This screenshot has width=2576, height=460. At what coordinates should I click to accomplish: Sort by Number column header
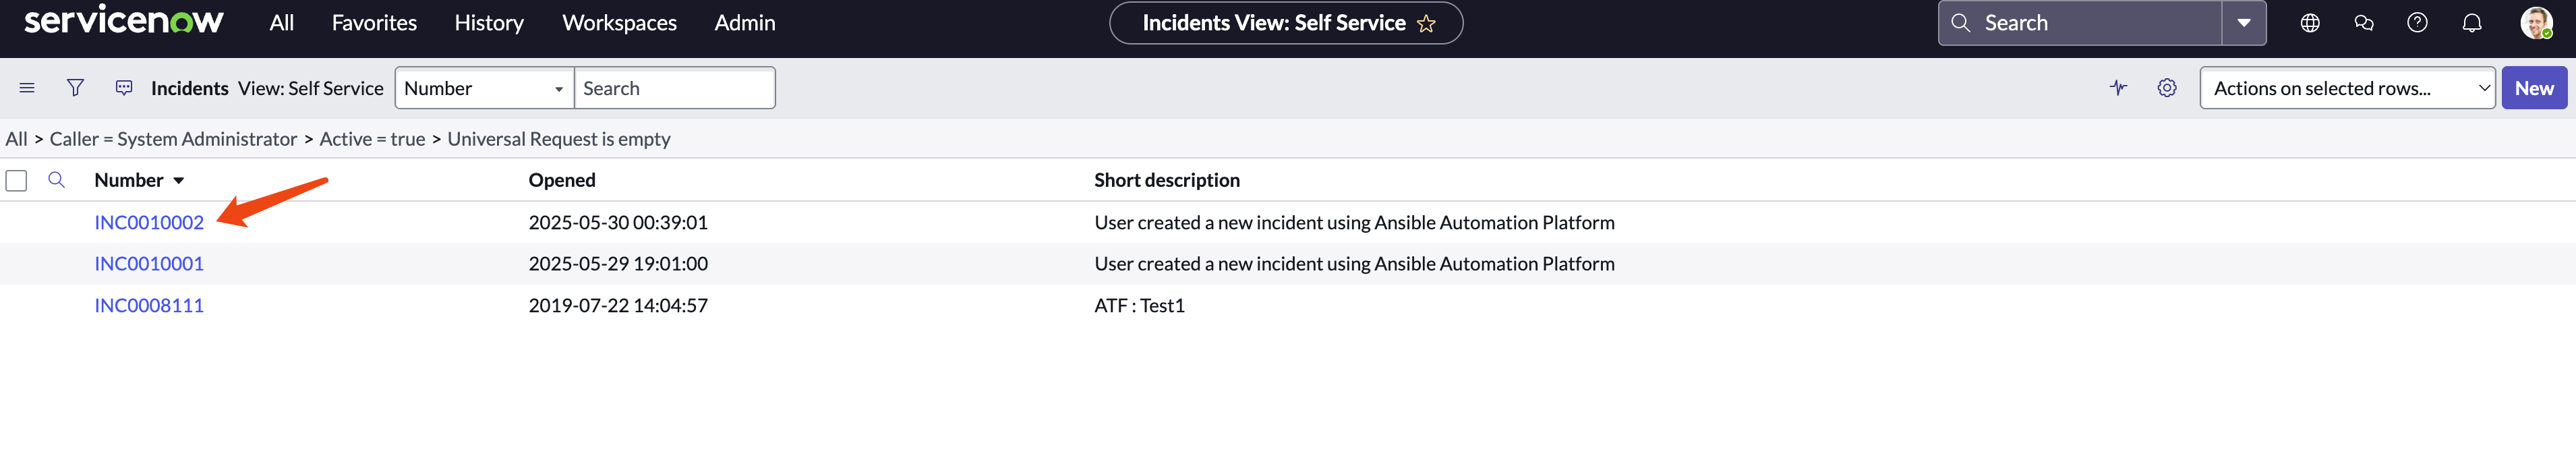pos(129,180)
